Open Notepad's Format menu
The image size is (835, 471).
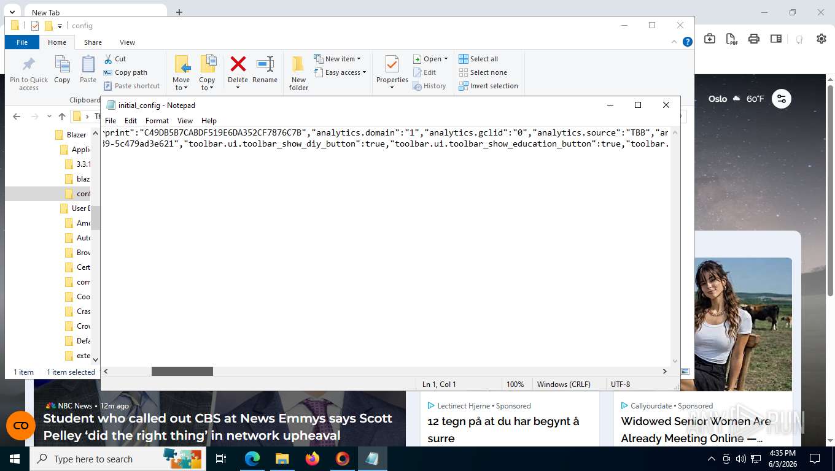(x=157, y=121)
